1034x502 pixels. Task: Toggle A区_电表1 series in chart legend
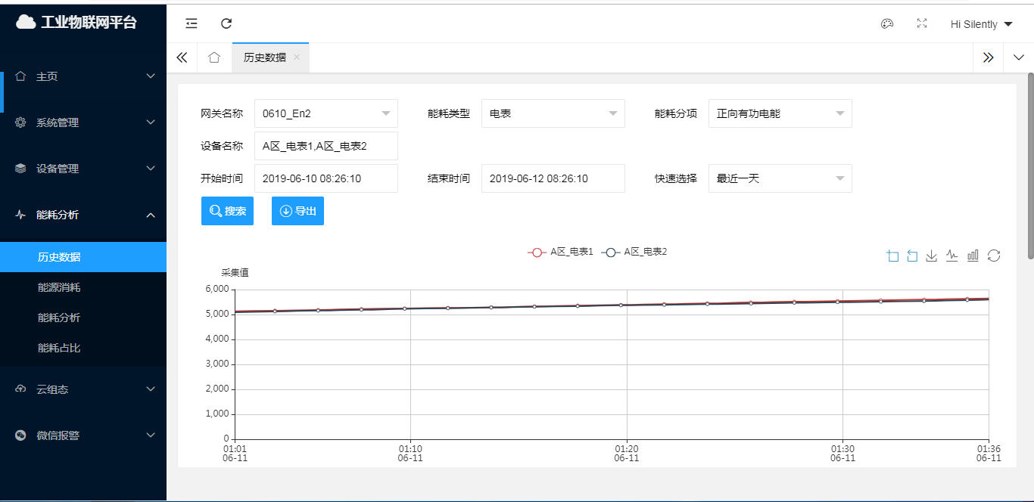pos(560,252)
